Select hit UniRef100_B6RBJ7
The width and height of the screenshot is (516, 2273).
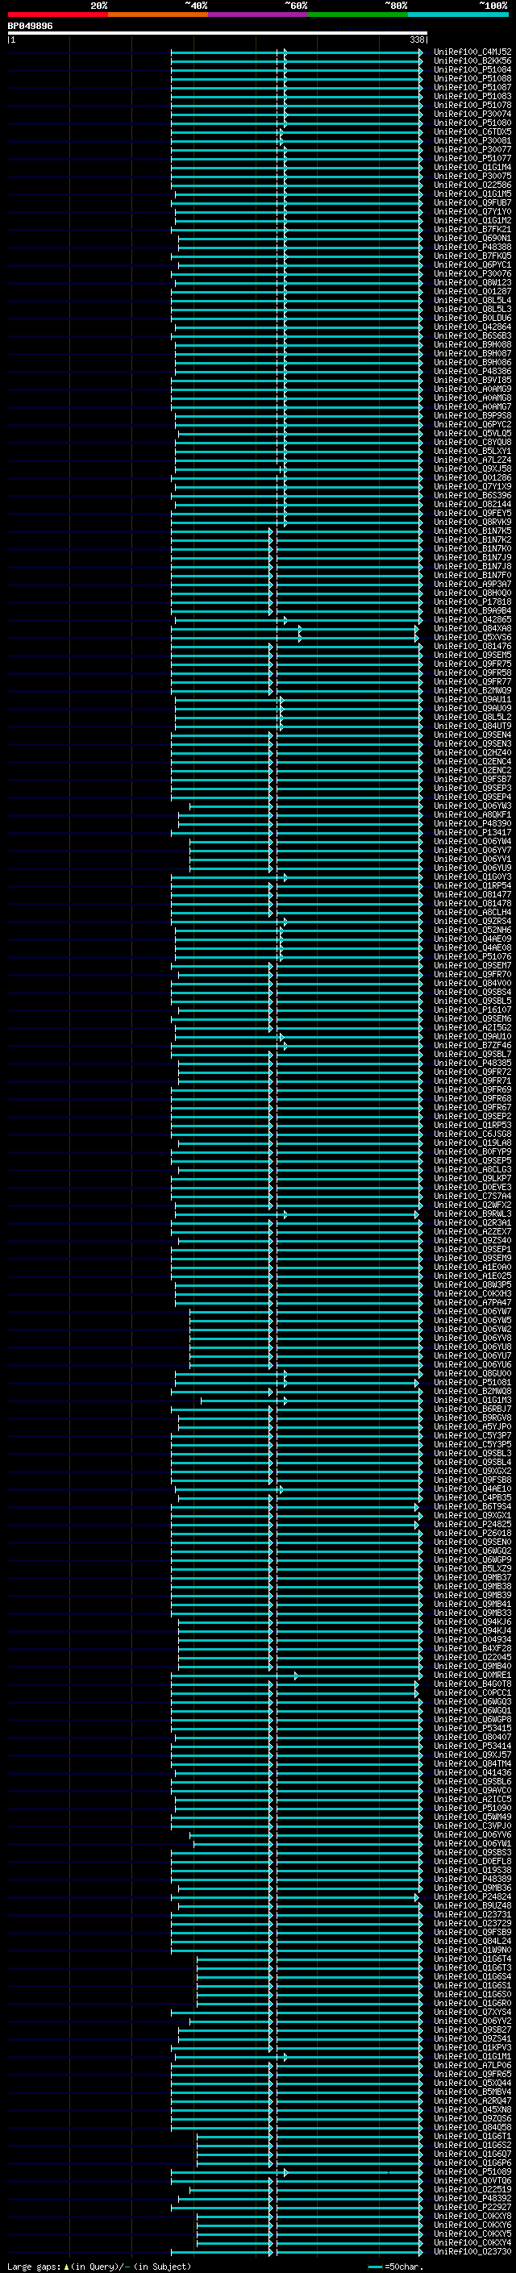click(x=472, y=1409)
